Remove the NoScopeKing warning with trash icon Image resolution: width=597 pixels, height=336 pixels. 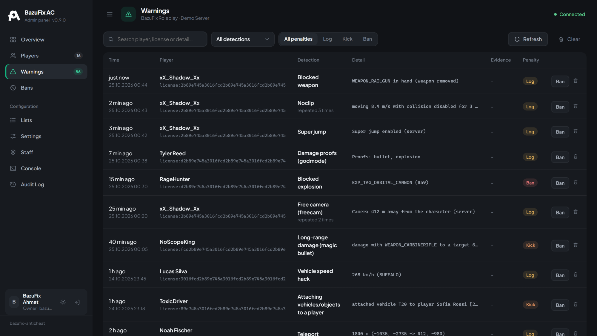tap(576, 245)
